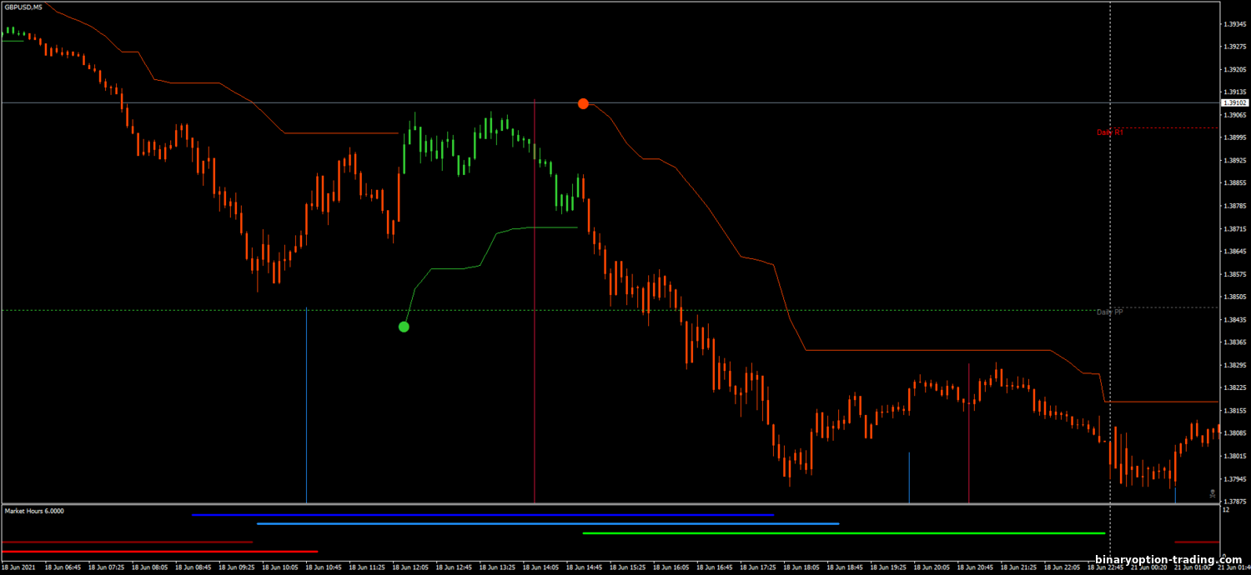Click time axis label 18 Jun 14:45

point(585,567)
